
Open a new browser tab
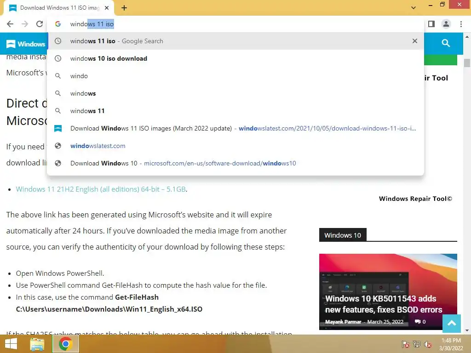pyautogui.click(x=124, y=8)
